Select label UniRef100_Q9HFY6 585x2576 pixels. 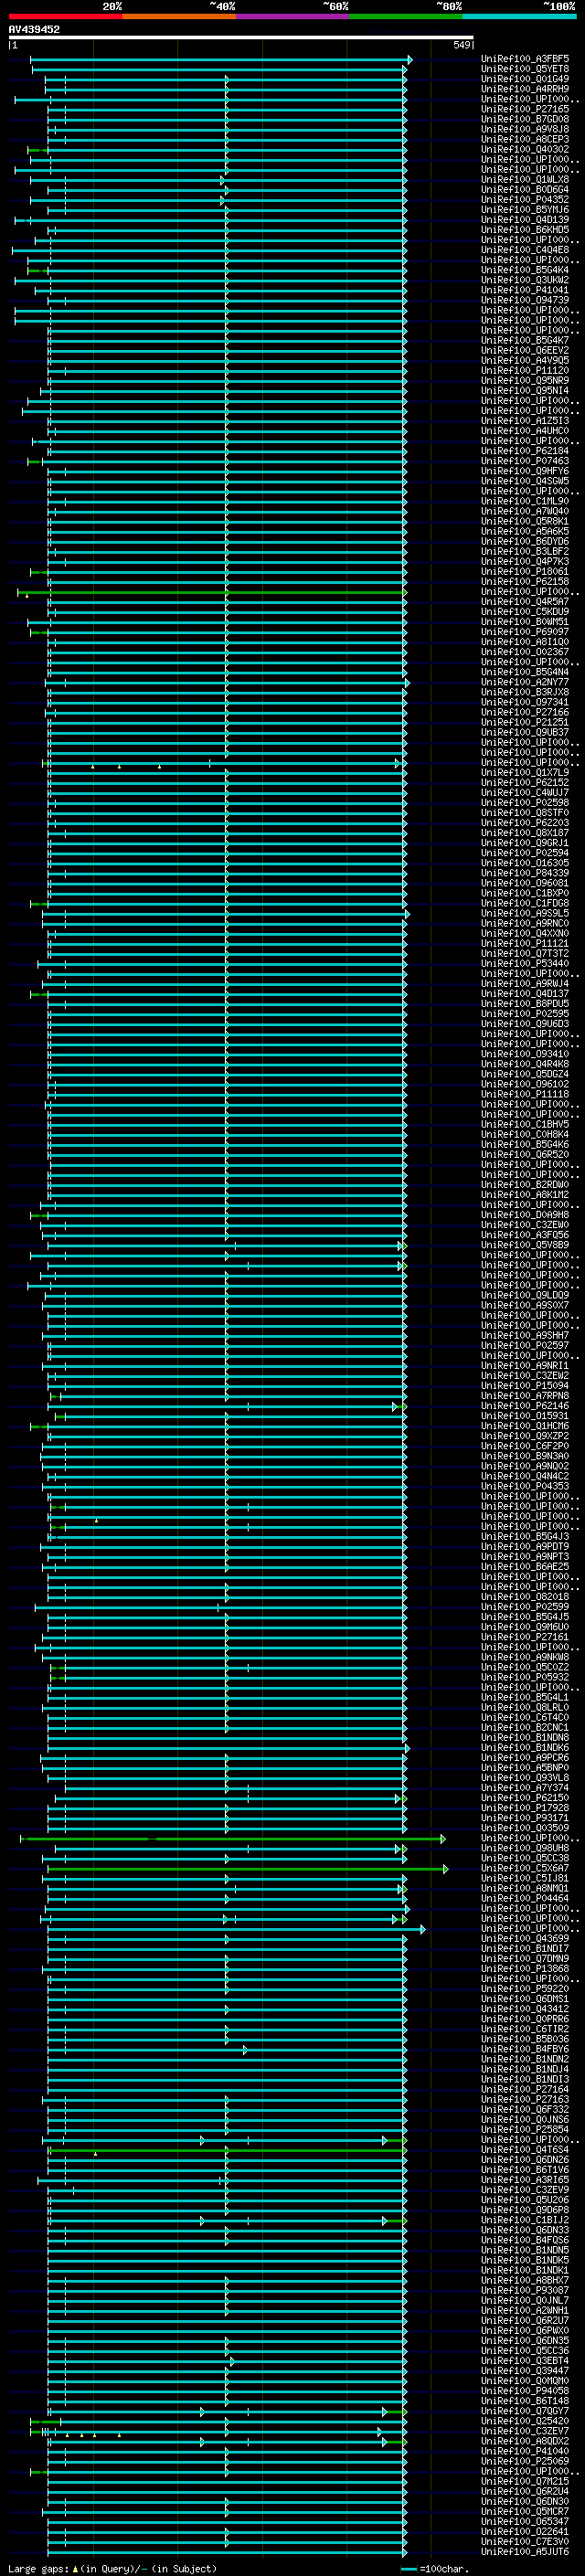pyautogui.click(x=525, y=471)
